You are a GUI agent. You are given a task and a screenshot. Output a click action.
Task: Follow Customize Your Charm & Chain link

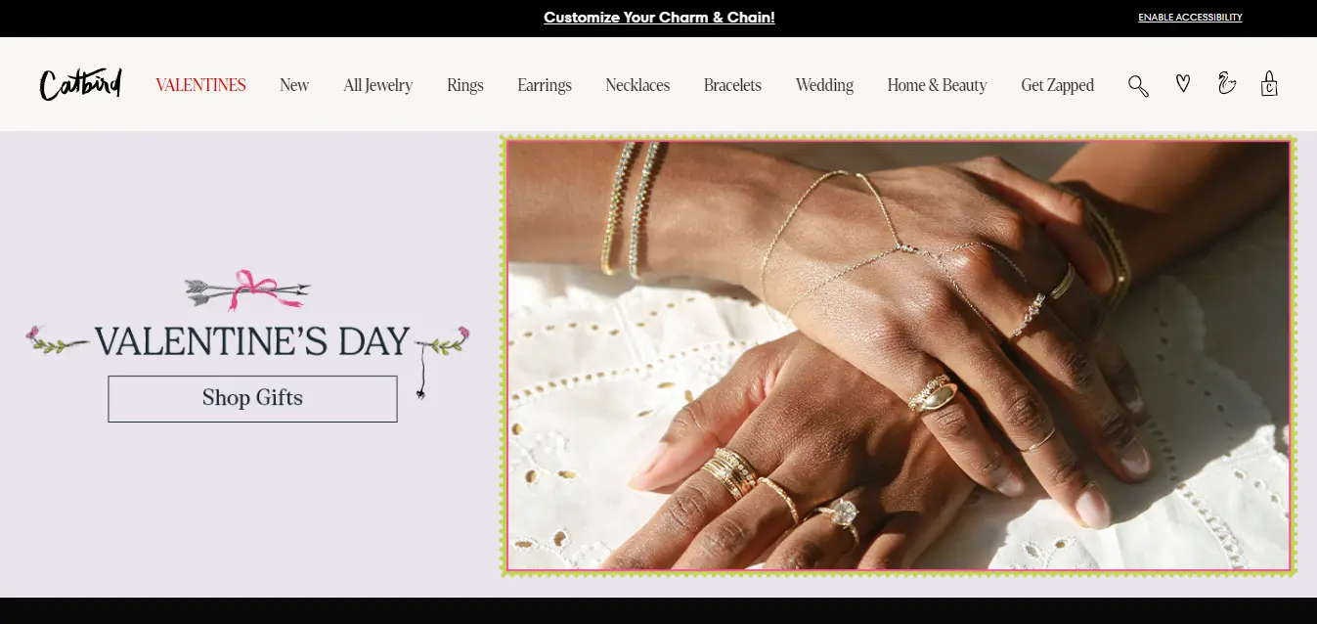coord(659,18)
